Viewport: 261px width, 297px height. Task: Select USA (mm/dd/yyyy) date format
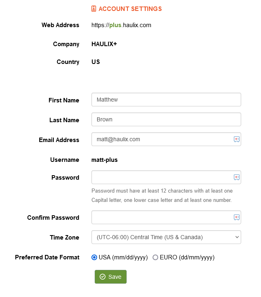(94, 257)
